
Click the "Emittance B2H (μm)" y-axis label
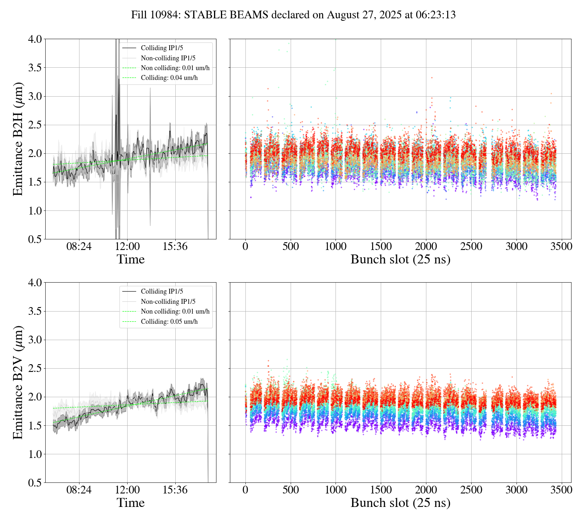click(18, 139)
